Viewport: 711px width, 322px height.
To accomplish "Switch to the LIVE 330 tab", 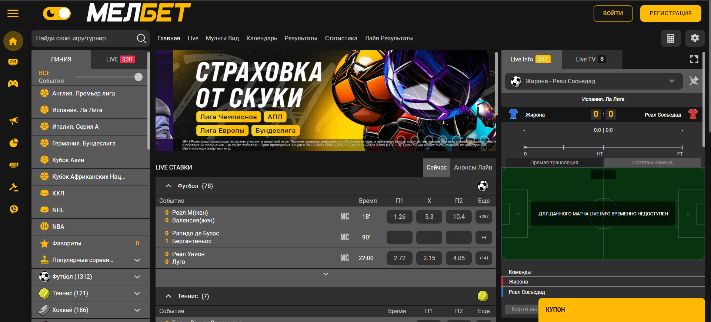I will click(120, 60).
